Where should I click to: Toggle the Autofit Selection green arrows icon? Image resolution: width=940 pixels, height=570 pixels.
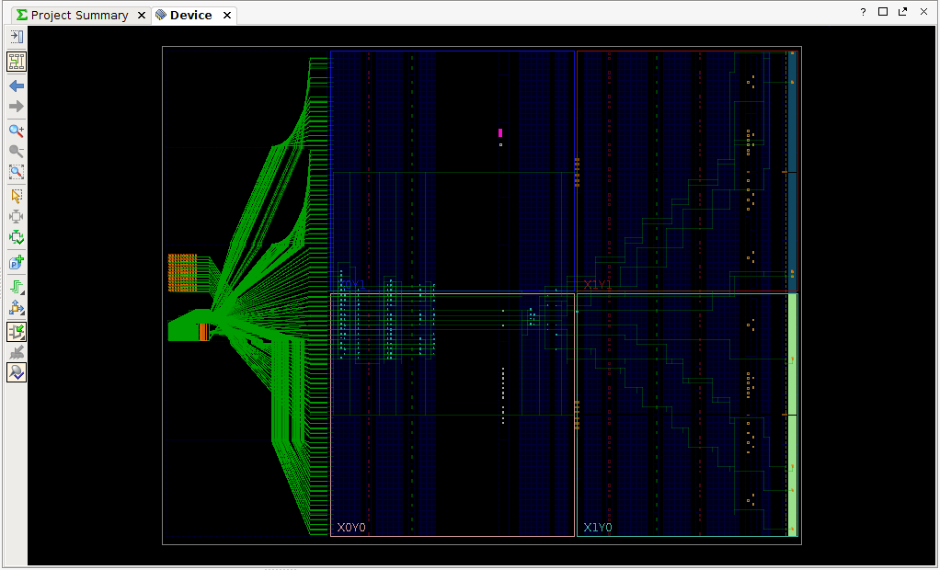point(17,237)
